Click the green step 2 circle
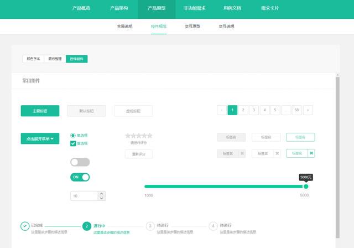Viewport: 354px width, 248px height. pyautogui.click(x=87, y=226)
